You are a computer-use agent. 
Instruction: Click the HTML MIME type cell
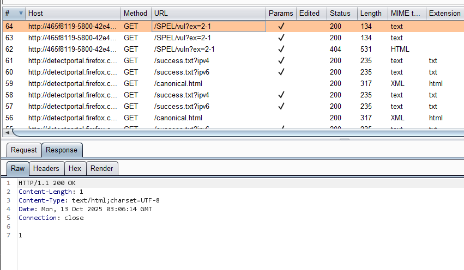[x=400, y=49]
